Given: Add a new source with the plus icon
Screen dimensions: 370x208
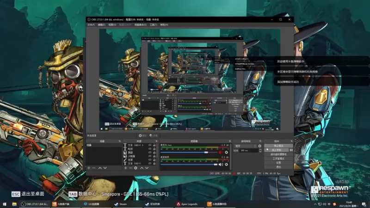Looking at the screenshot, I should pyautogui.click(x=125, y=168).
